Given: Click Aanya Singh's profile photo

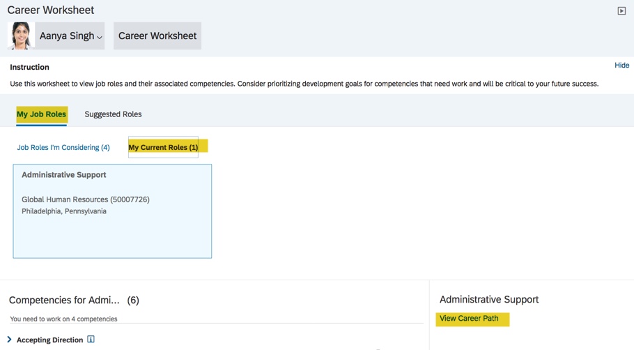Looking at the screenshot, I should point(21,36).
